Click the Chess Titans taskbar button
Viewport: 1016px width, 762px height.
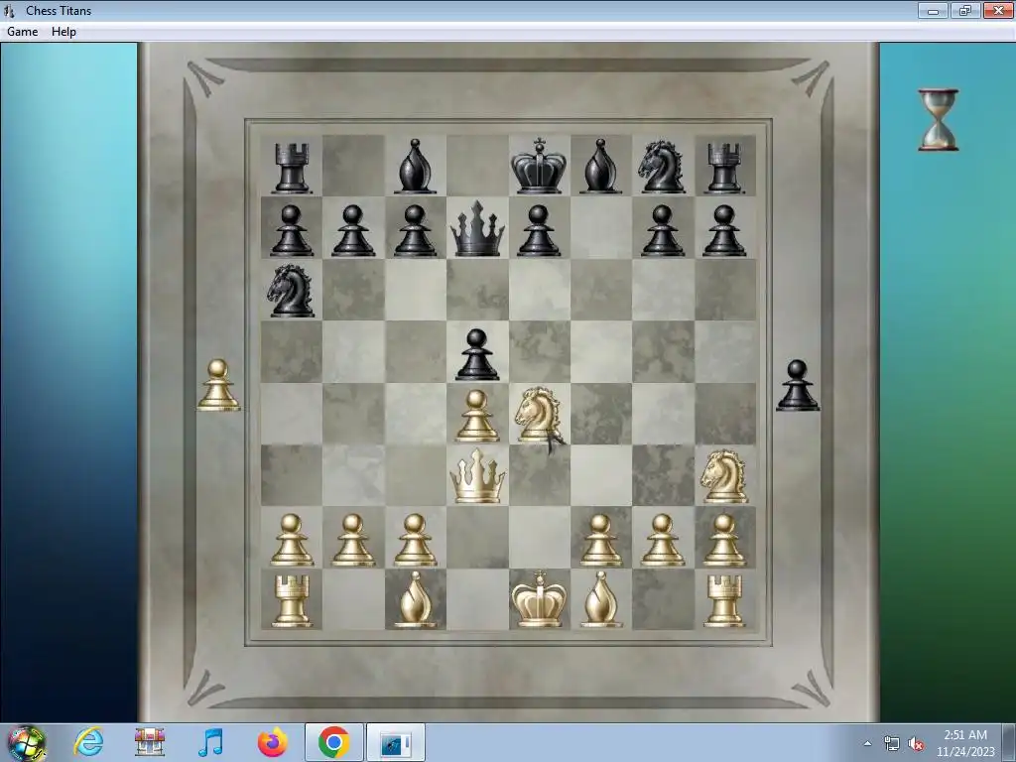395,742
